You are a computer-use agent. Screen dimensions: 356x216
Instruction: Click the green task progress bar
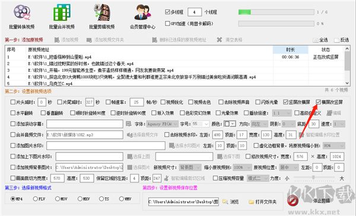(x=276, y=12)
